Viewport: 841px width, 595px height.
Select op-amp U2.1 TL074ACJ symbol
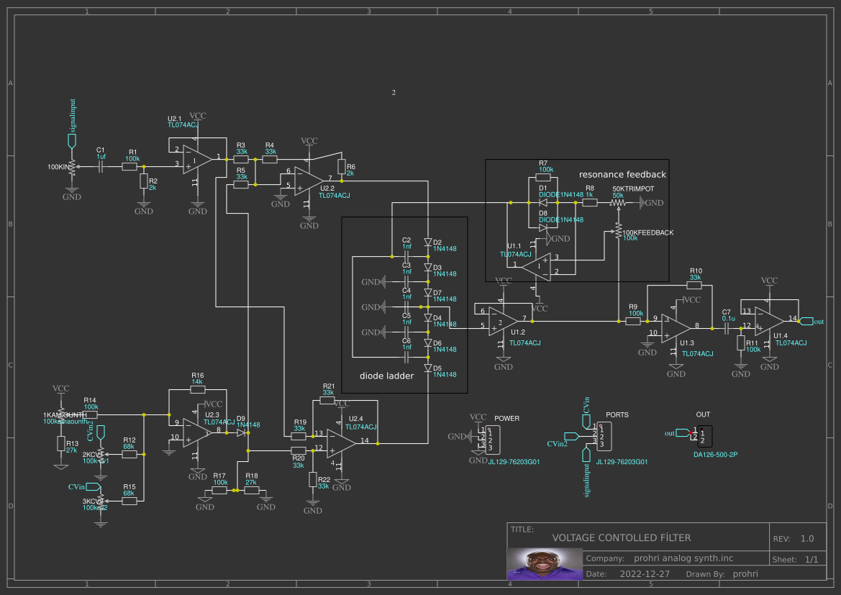[196, 158]
